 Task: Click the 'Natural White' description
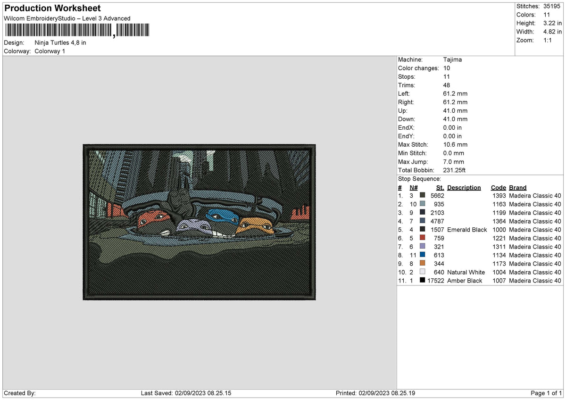coord(466,272)
